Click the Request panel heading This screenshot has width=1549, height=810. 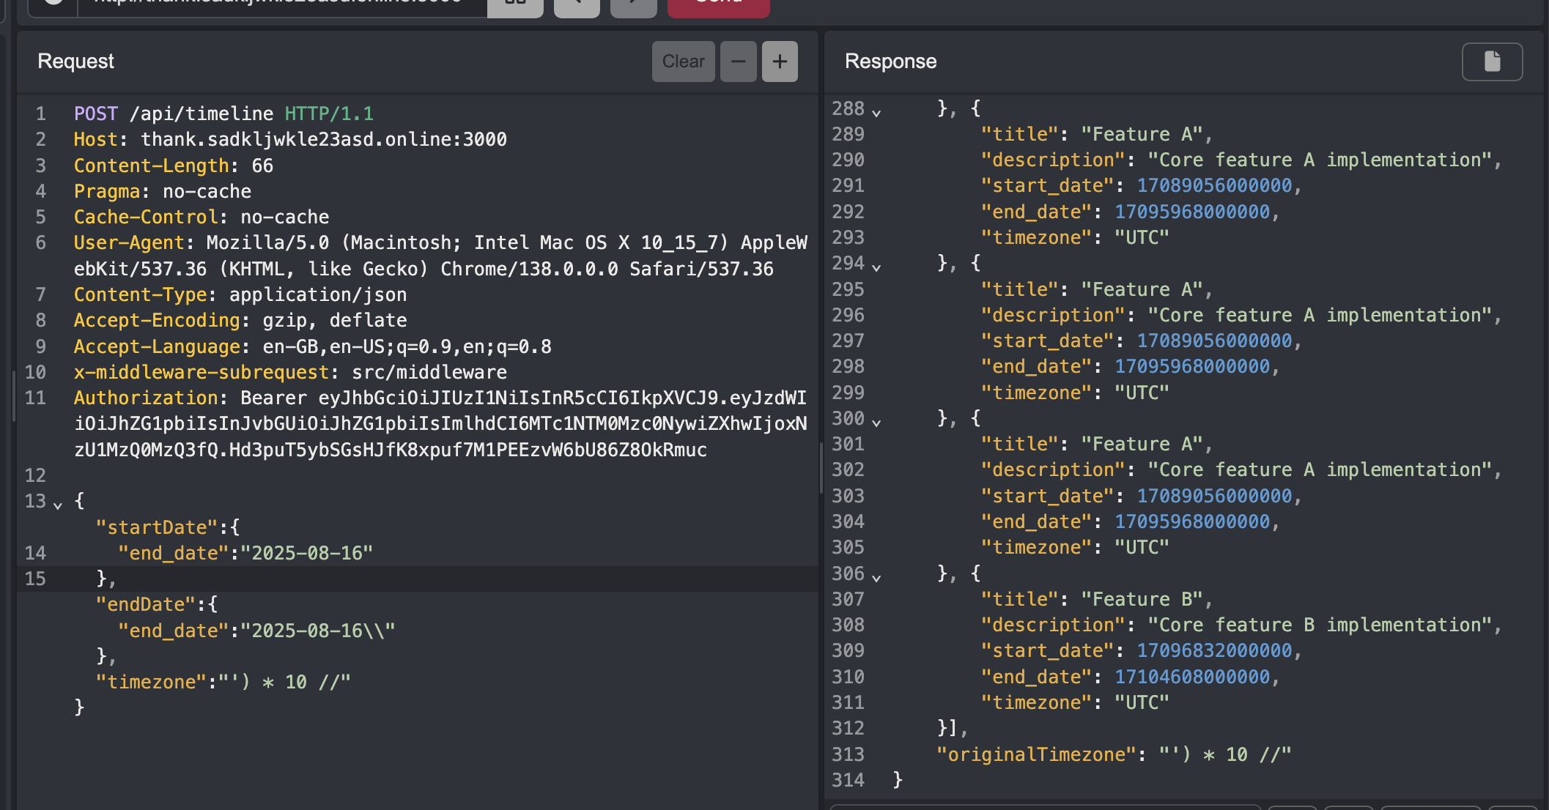click(x=75, y=62)
